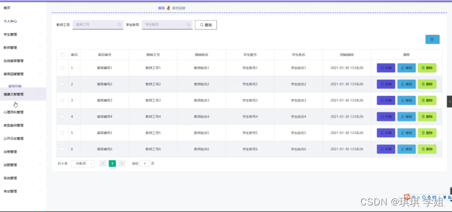Expand chevron beside 学生管理
452x212 pixels.
click(40, 34)
